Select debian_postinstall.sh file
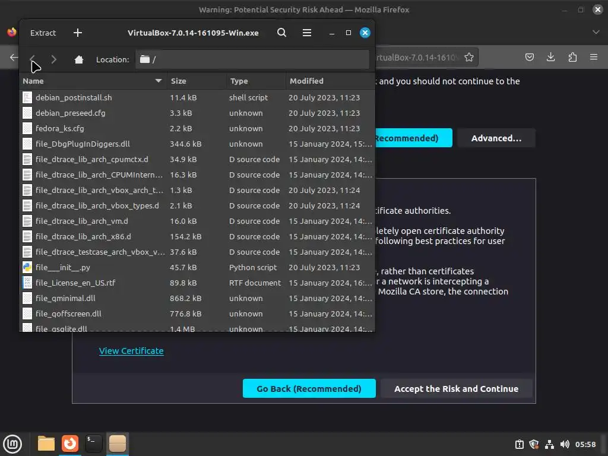Screen dimensions: 608x456 tap(197, 97)
